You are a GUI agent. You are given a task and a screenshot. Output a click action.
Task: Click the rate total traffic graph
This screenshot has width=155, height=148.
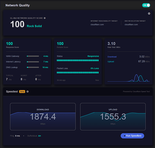click(128, 78)
